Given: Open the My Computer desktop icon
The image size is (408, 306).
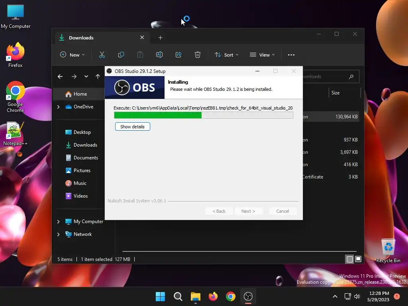Looking at the screenshot, I should pos(16,16).
